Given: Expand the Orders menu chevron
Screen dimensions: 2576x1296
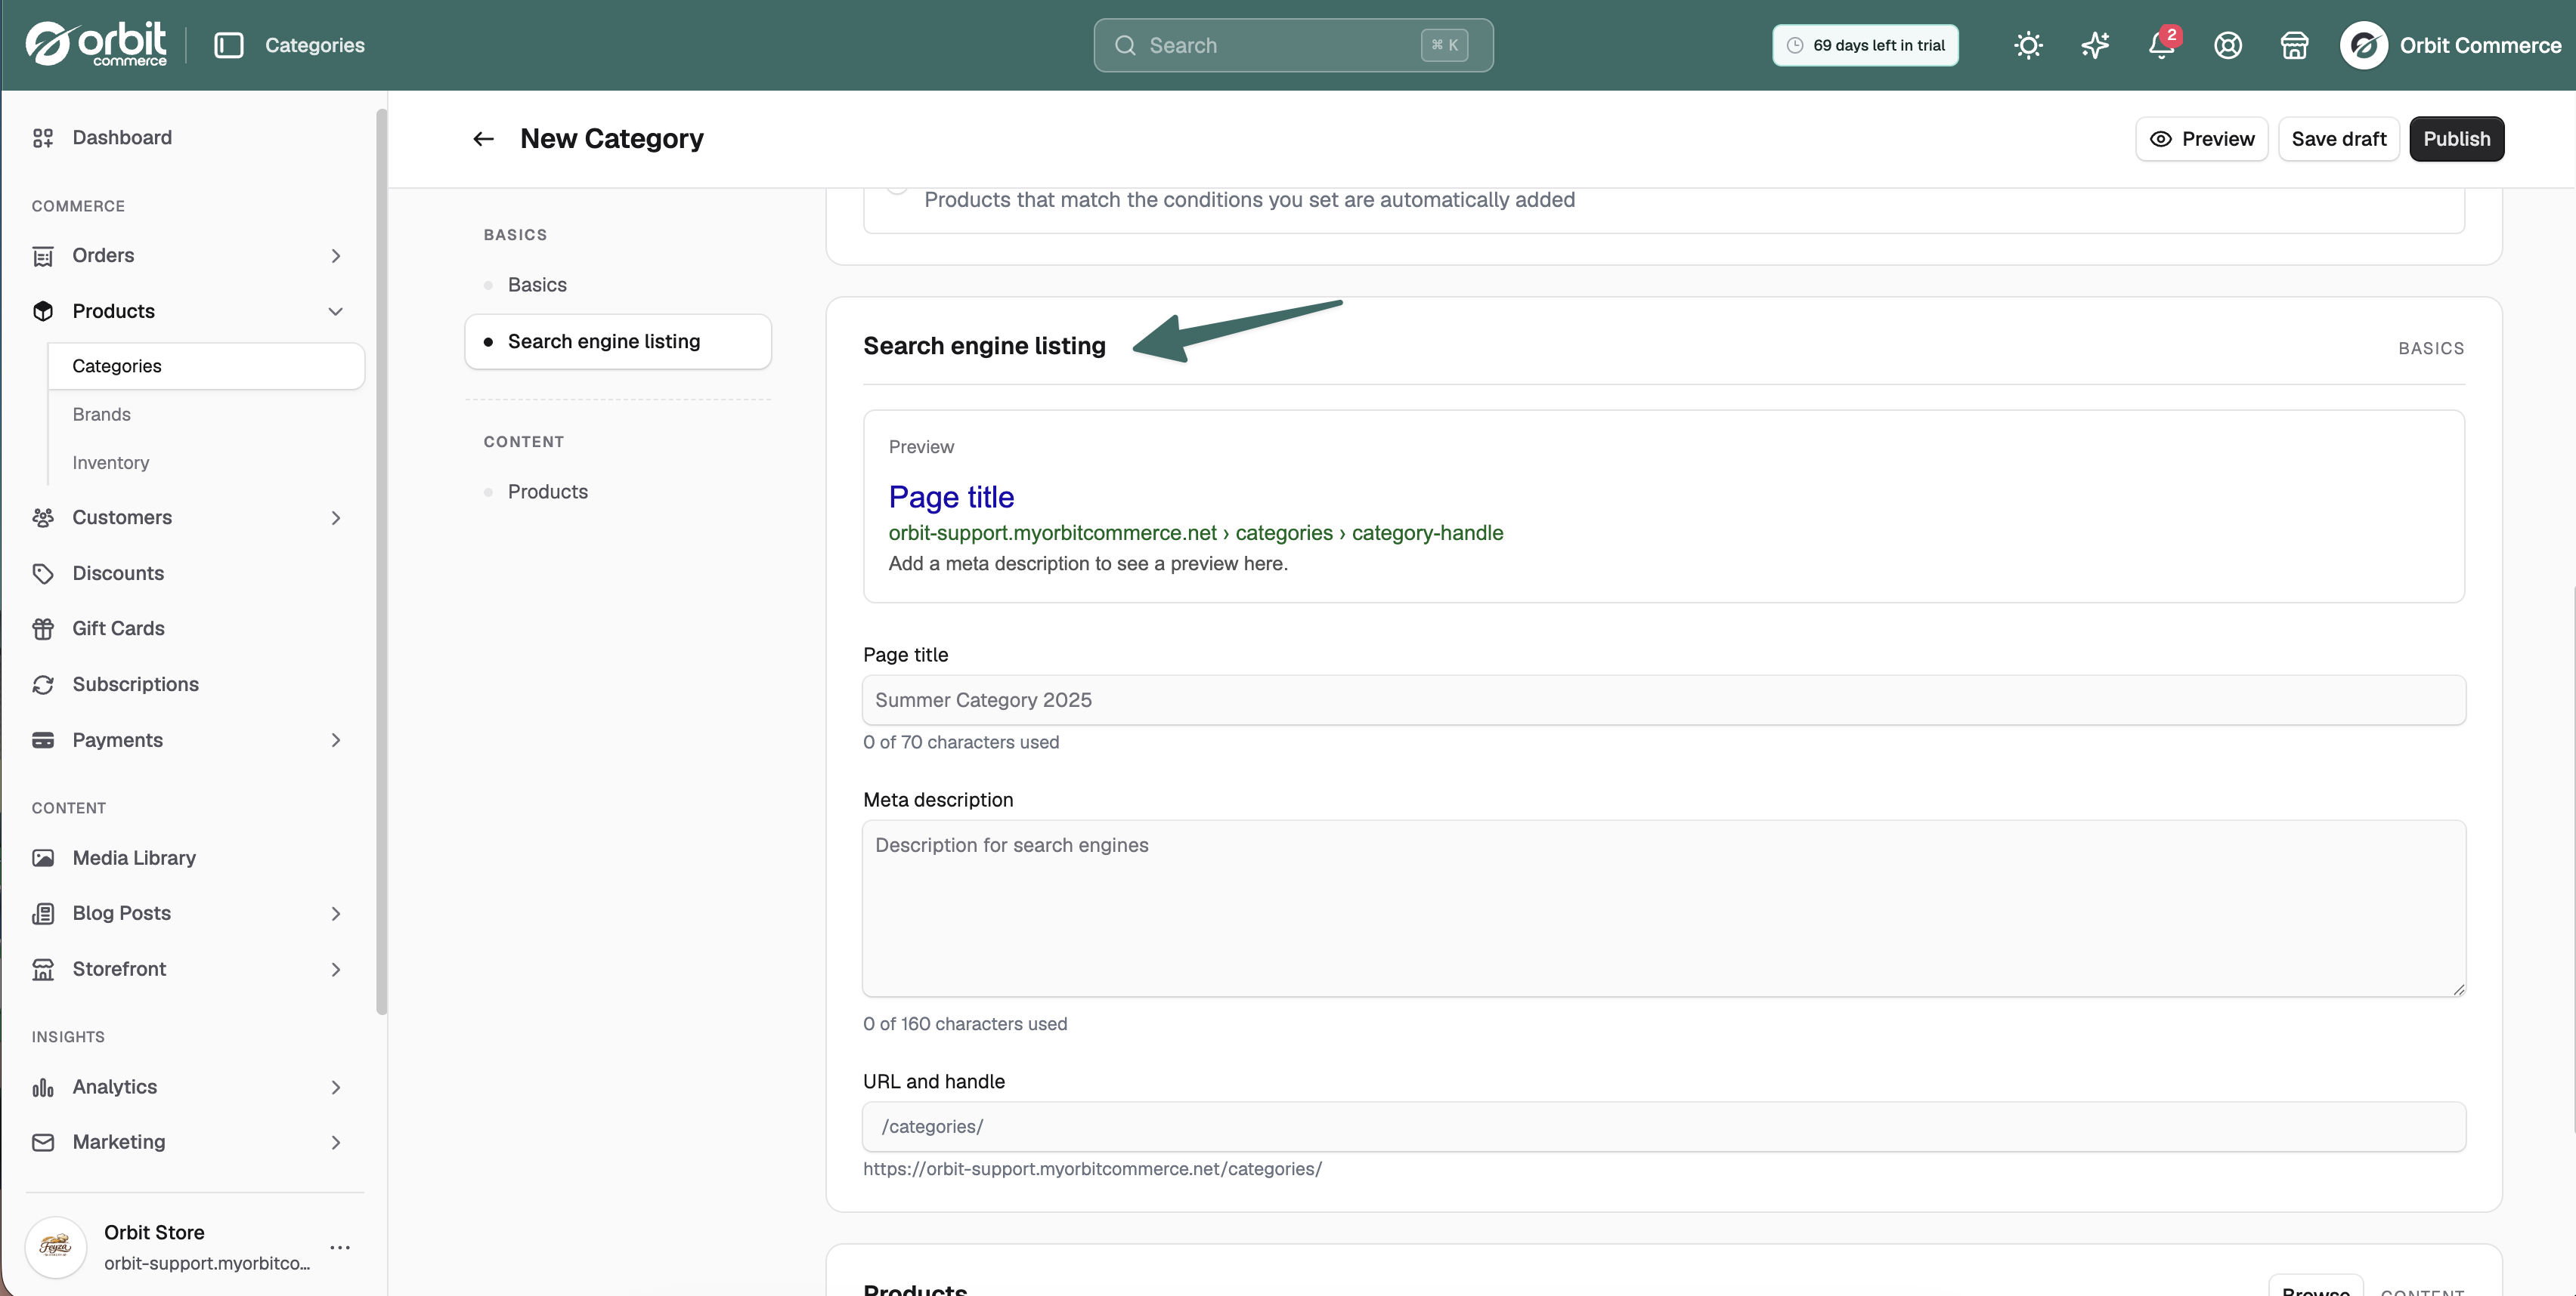Looking at the screenshot, I should pyautogui.click(x=336, y=256).
